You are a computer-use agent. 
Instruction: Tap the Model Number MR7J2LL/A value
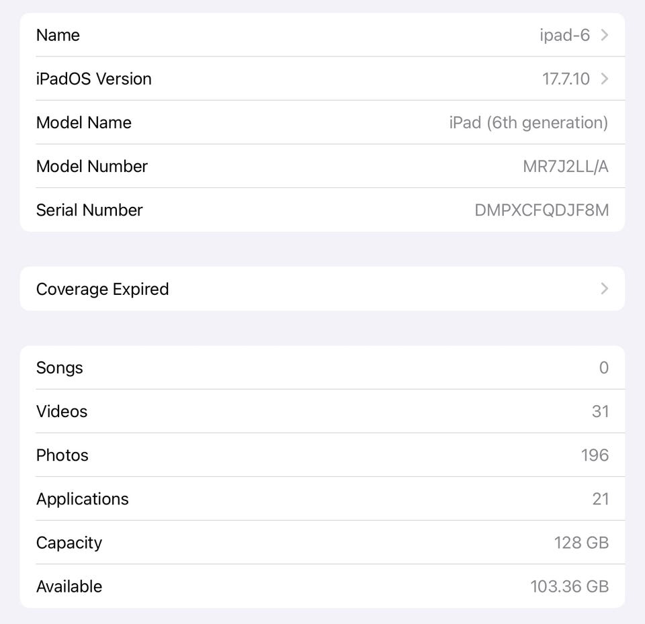(565, 167)
